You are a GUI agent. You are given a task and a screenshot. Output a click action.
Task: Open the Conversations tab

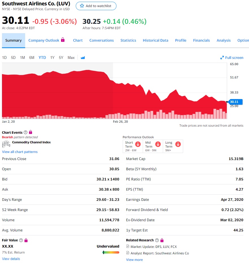click(x=101, y=41)
